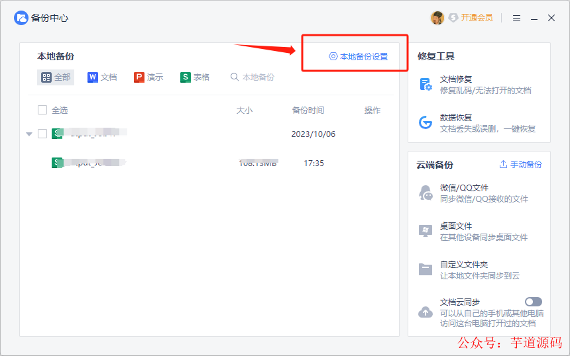Click the red P presentation icon

(139, 77)
